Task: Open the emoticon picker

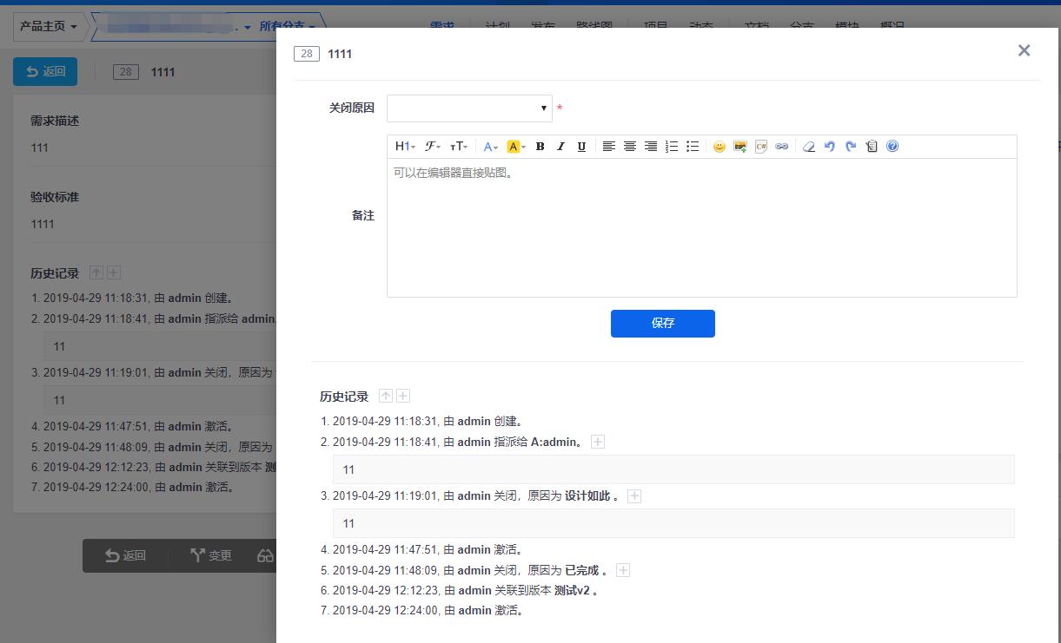Action: point(719,147)
